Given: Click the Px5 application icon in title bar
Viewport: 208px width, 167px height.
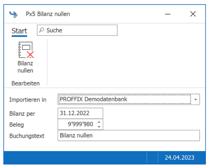Looking at the screenshot, I should pyautogui.click(x=13, y=14).
